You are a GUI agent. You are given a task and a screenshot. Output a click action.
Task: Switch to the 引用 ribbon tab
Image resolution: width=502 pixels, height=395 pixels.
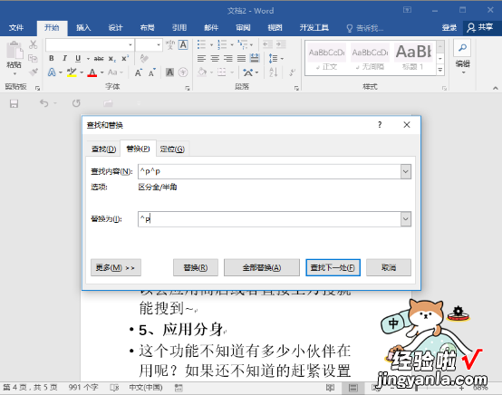coord(179,28)
